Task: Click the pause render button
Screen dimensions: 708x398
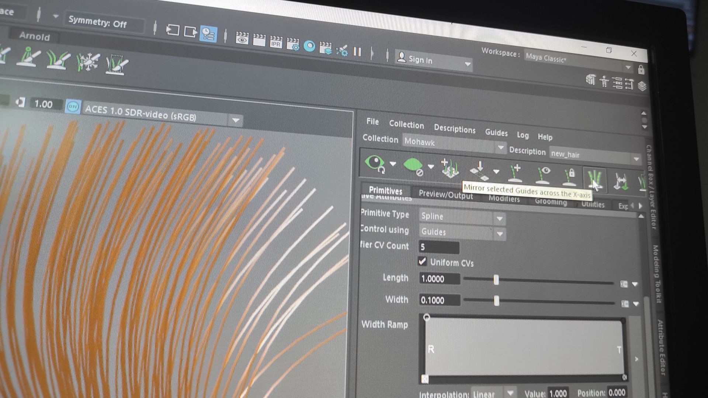Action: [357, 51]
